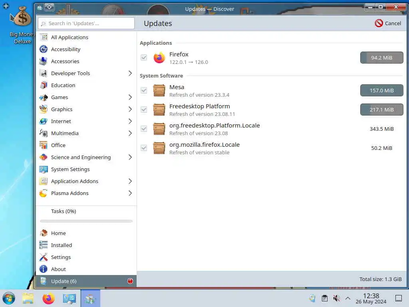409x307 pixels.
Task: Click the org.mozilla.firefox.Locale package icon
Action: click(159, 148)
